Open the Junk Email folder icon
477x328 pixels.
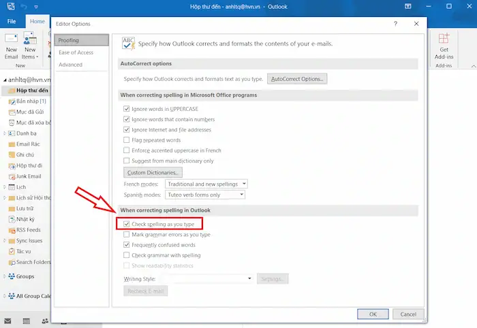12,176
